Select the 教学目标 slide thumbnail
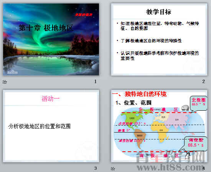The width and height of the screenshot is (211, 172). pos(159,39)
